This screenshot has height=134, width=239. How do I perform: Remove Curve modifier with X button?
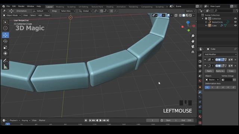tap(235, 66)
